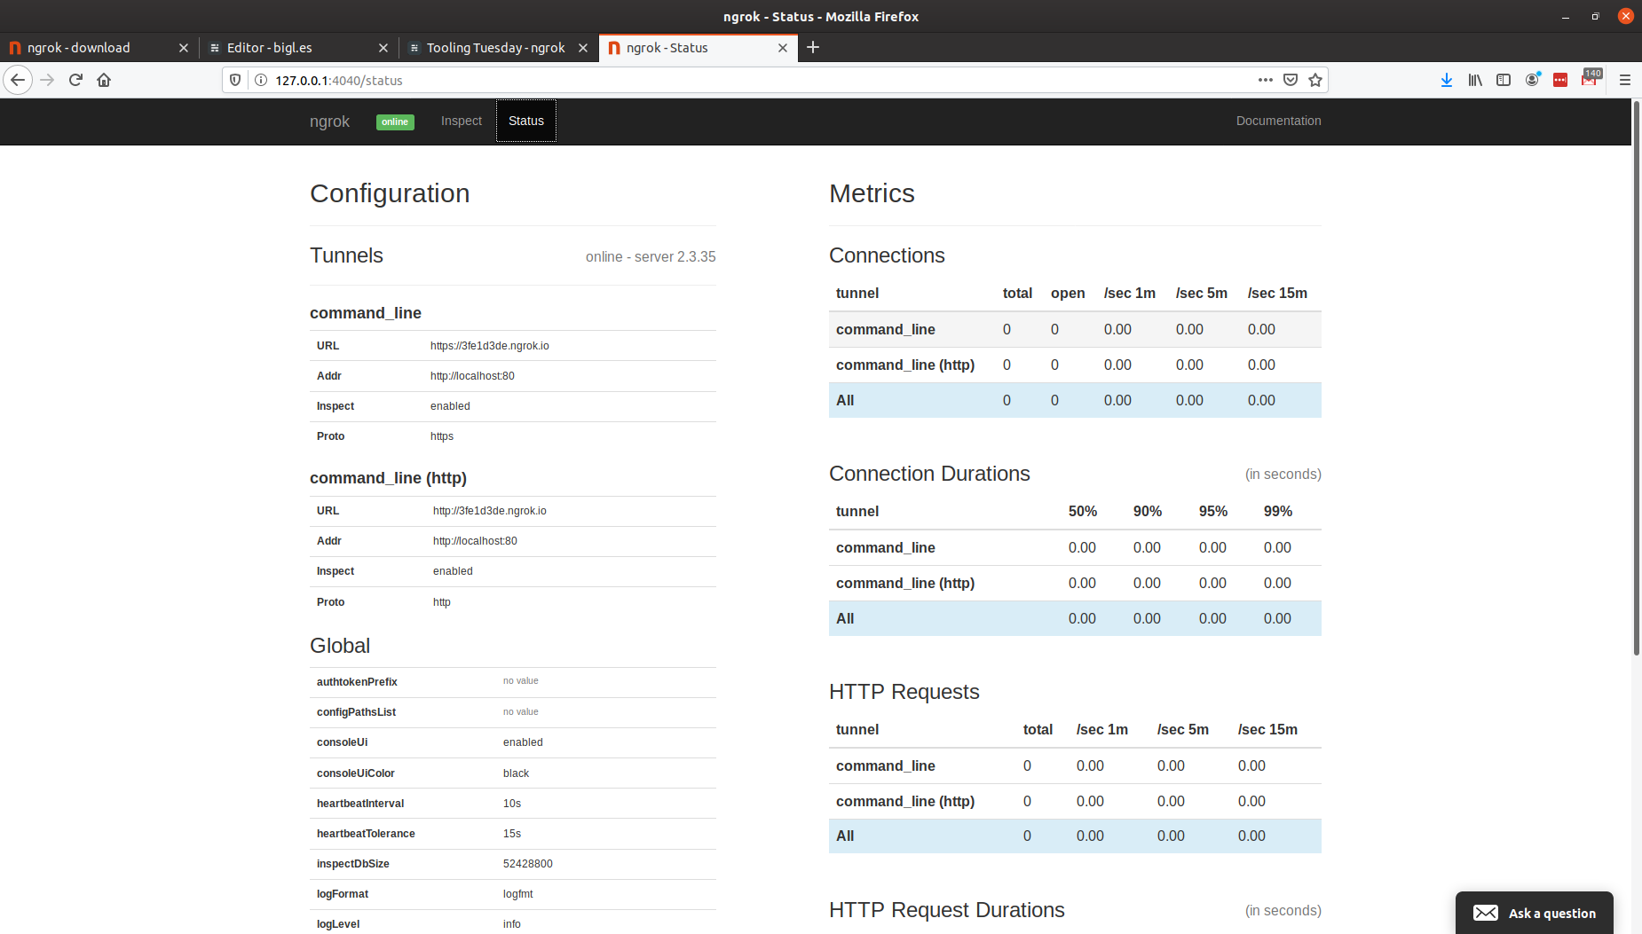Click command_line (http) row in HTTP Requests
The height and width of the screenshot is (934, 1642).
(1075, 801)
